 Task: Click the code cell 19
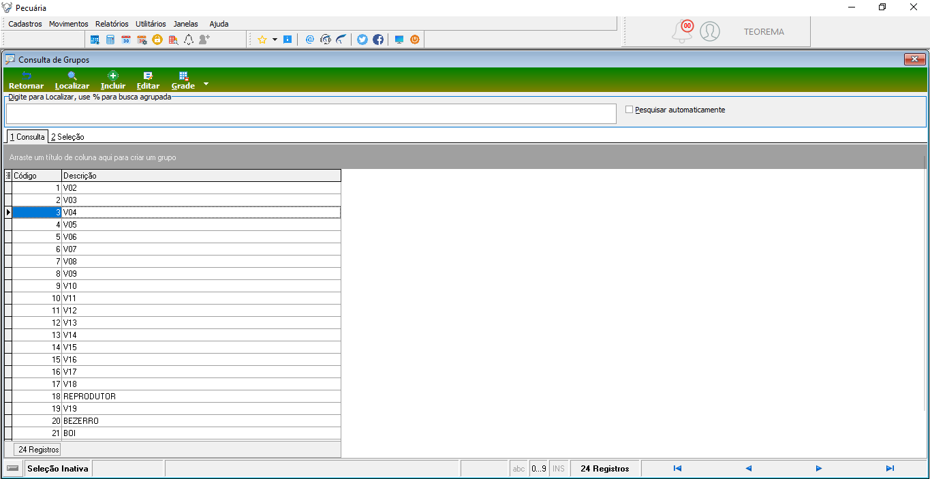pos(37,408)
